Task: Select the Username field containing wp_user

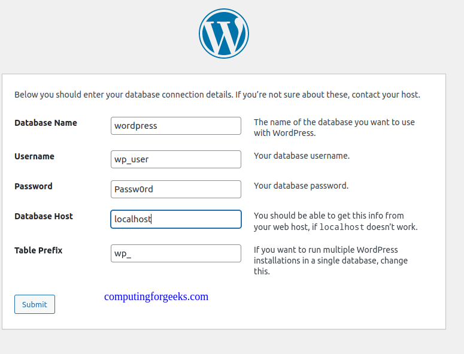Action: [x=176, y=159]
